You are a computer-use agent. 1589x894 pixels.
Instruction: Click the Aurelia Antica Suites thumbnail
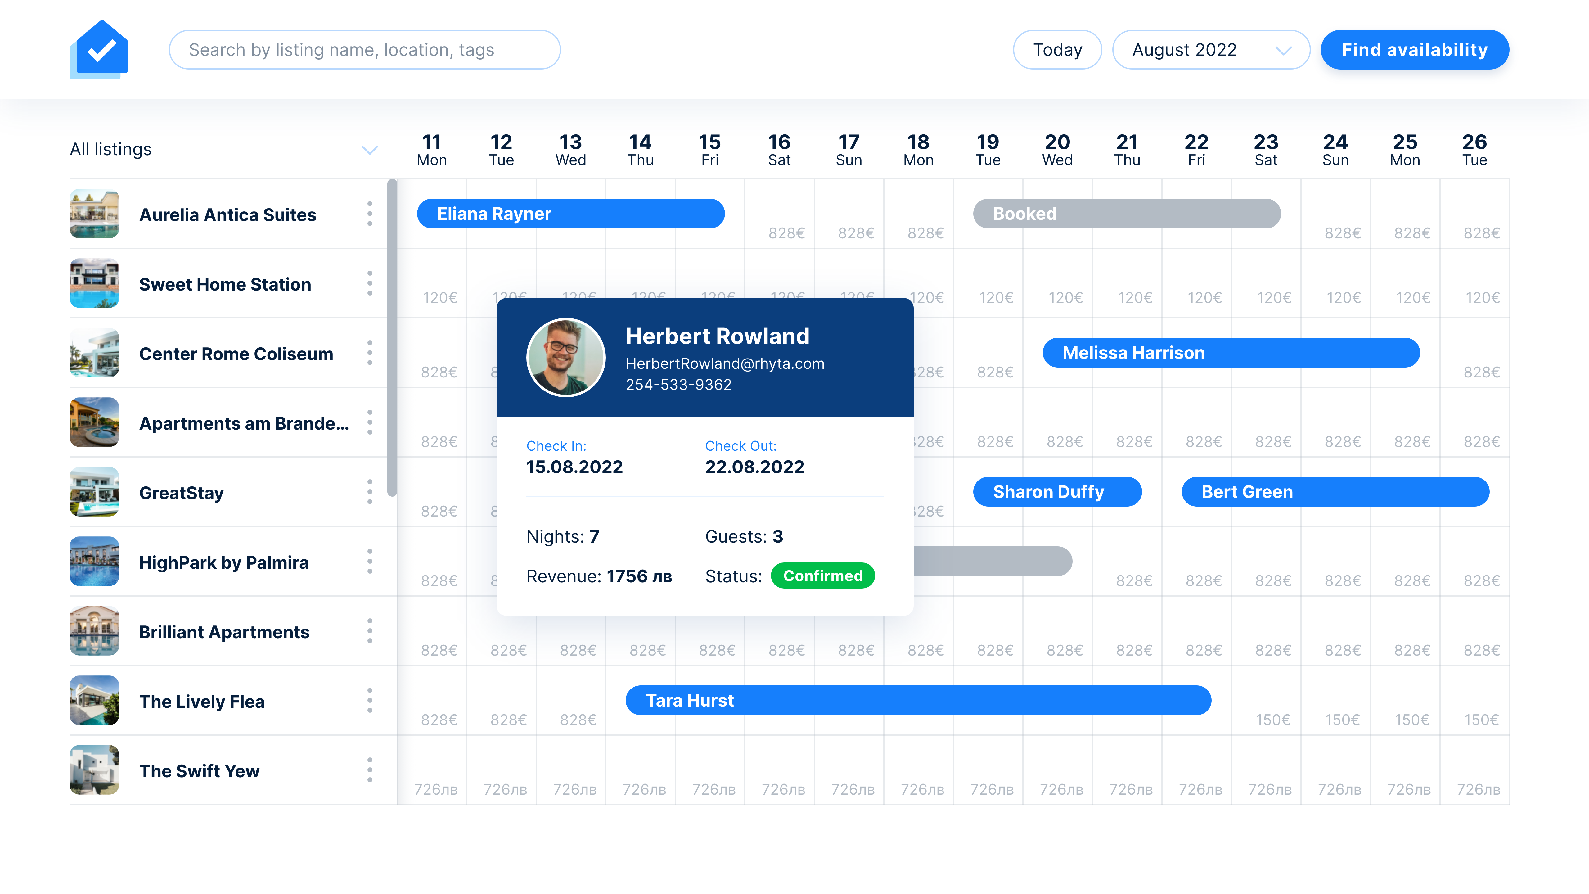[x=94, y=214]
